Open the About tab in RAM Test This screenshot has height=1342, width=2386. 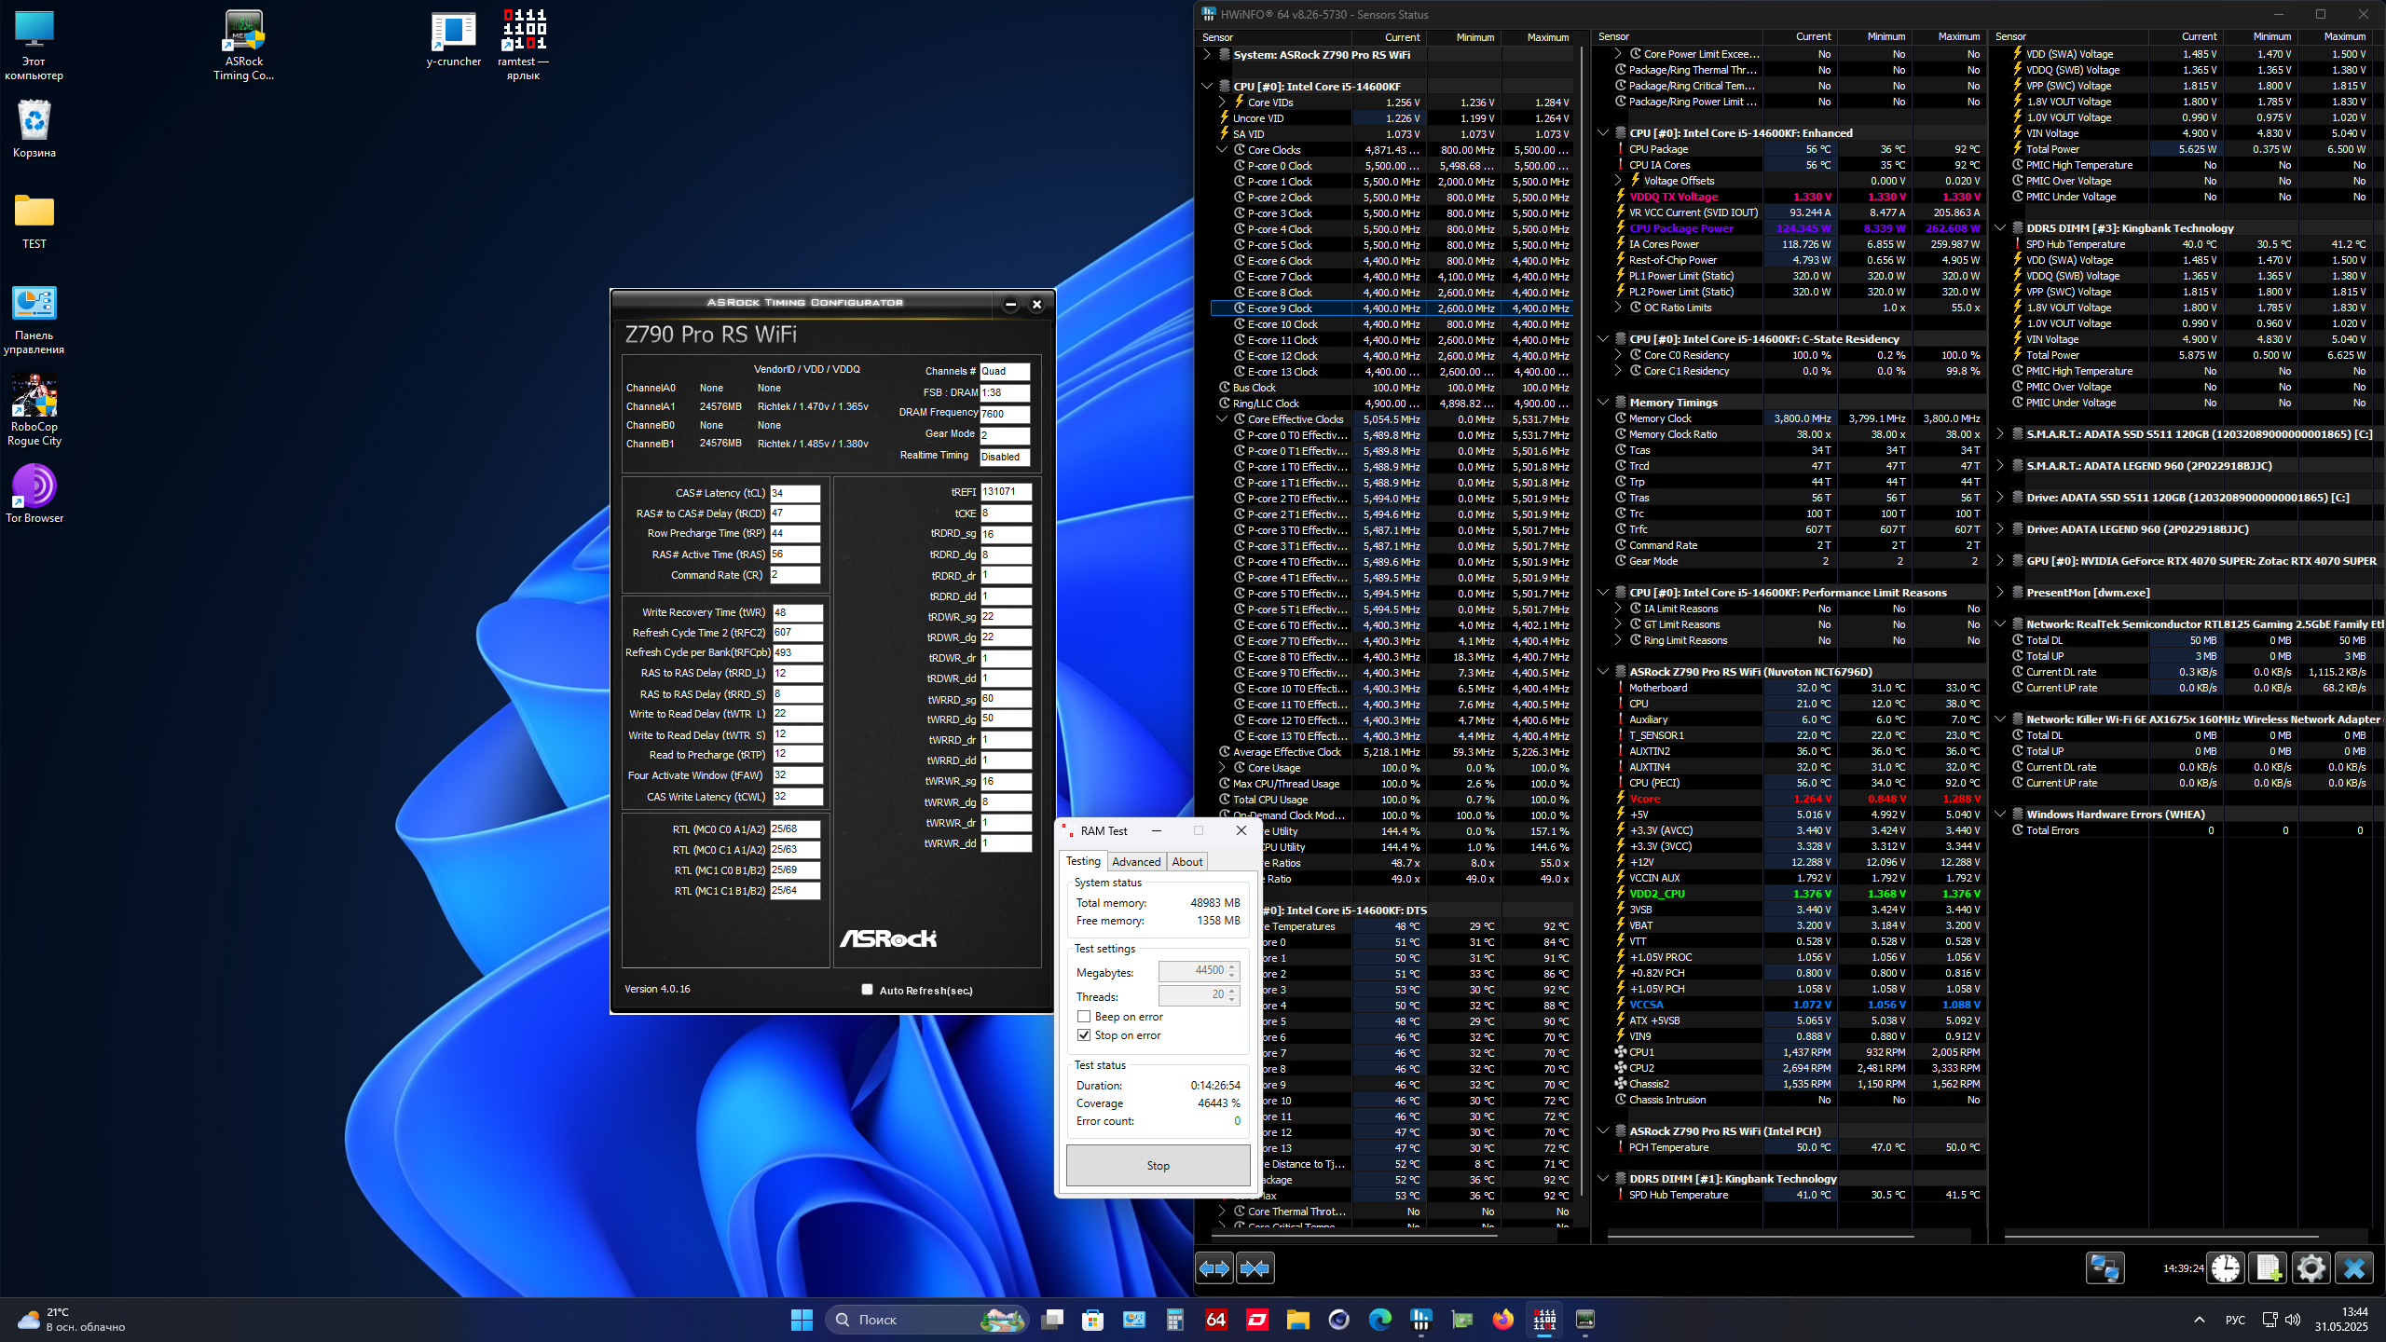pos(1186,862)
